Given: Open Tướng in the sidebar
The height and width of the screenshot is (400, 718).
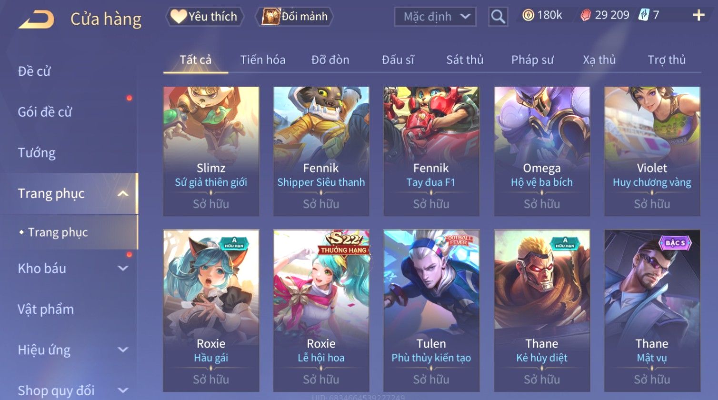Looking at the screenshot, I should tap(37, 153).
